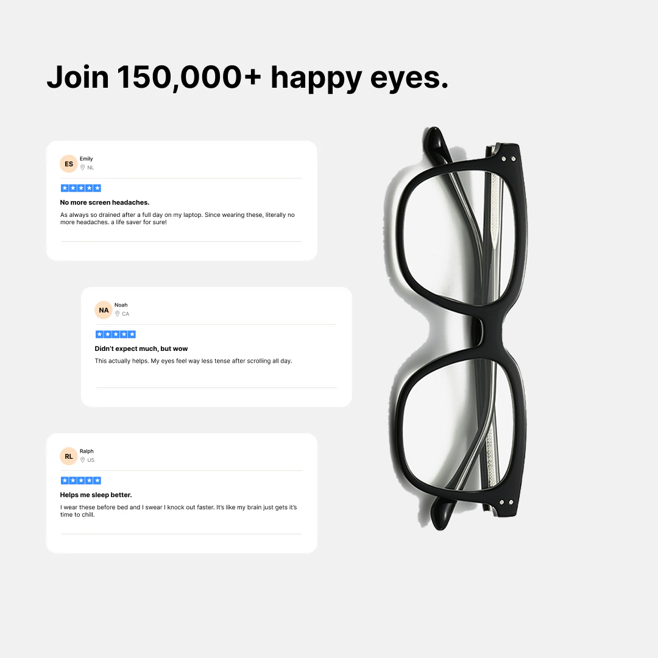This screenshot has width=658, height=658.
Task: Click Emily's five-star rating
Action: pos(81,188)
